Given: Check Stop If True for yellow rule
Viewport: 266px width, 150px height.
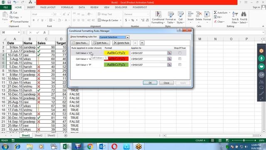Looking at the screenshot, I should [x=180, y=53].
